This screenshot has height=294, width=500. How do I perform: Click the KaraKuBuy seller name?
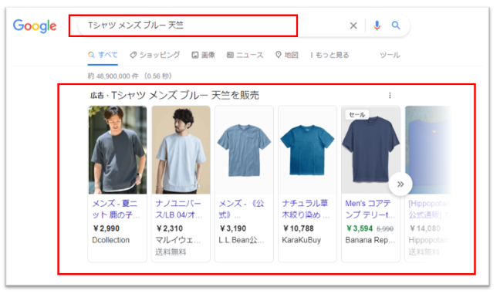tap(302, 240)
